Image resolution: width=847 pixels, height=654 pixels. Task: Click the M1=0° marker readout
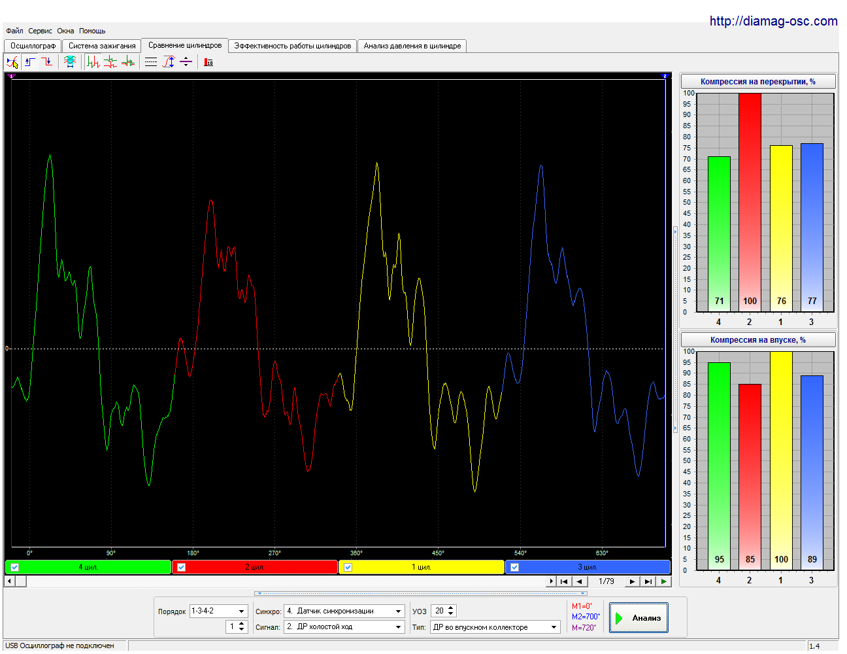point(582,606)
